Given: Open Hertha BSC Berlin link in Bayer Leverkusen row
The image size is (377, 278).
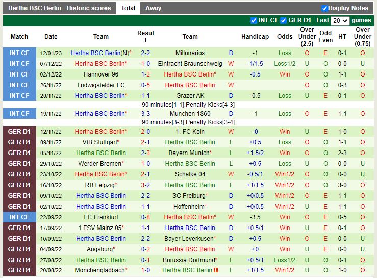Looking at the screenshot, I should pos(101,239).
